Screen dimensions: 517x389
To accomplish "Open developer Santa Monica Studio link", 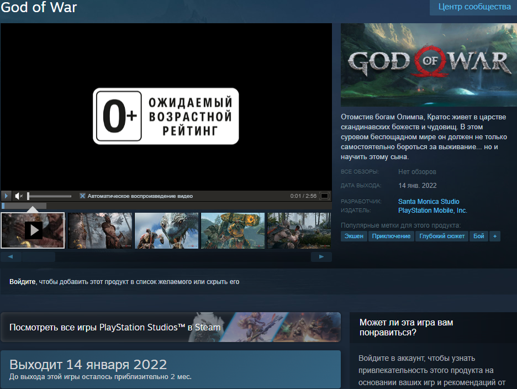I will point(429,201).
